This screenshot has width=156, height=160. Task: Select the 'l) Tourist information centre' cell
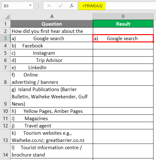pos(52,151)
